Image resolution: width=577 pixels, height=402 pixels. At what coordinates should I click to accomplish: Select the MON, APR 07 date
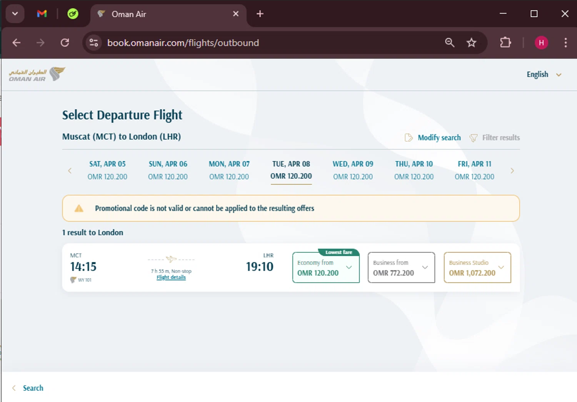pos(229,170)
